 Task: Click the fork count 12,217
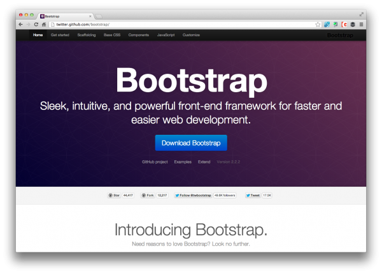[162, 195]
